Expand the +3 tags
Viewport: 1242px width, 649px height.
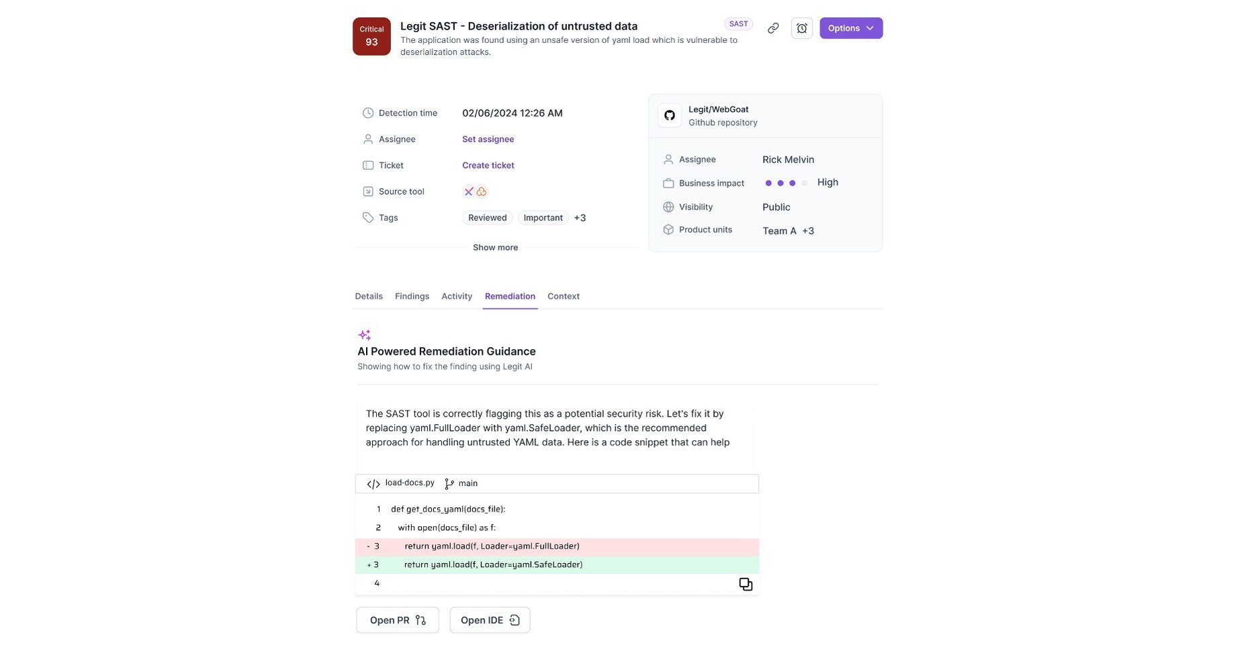(580, 217)
